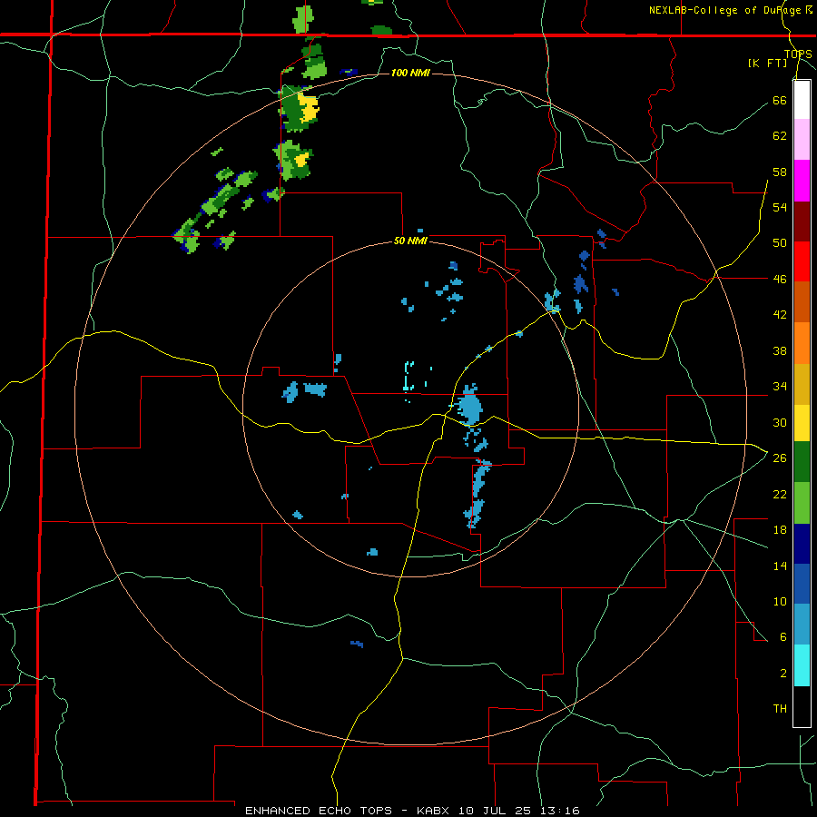Click the 34 legend scale value
The height and width of the screenshot is (817, 817).
pos(780,387)
